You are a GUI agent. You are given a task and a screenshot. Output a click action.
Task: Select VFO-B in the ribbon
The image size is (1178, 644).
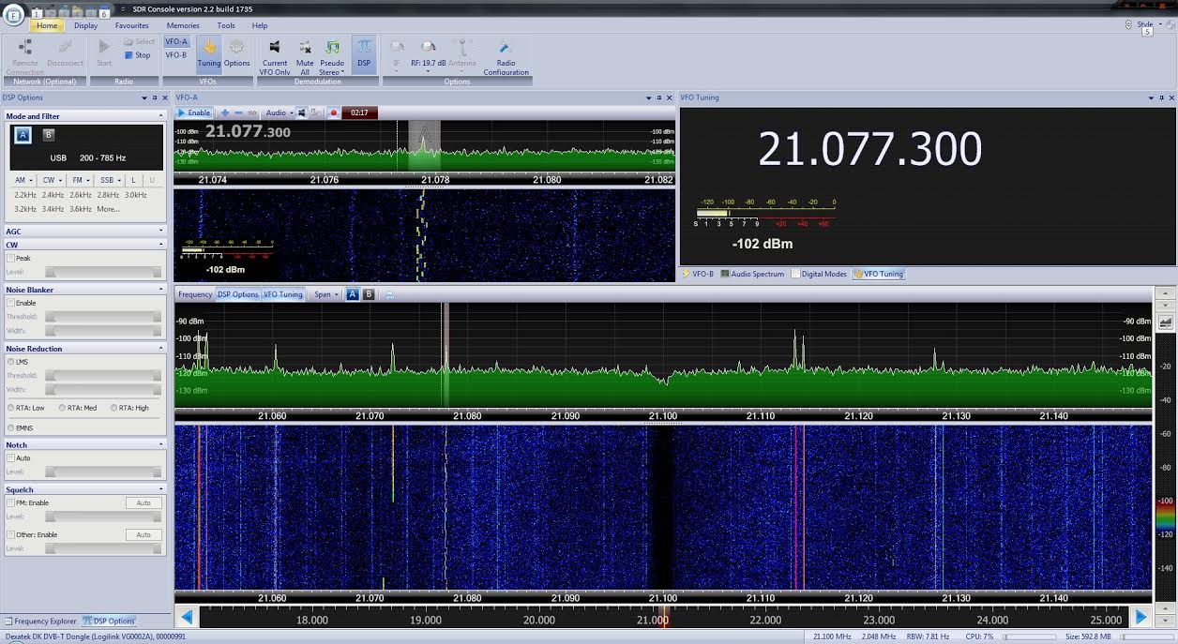coord(176,55)
